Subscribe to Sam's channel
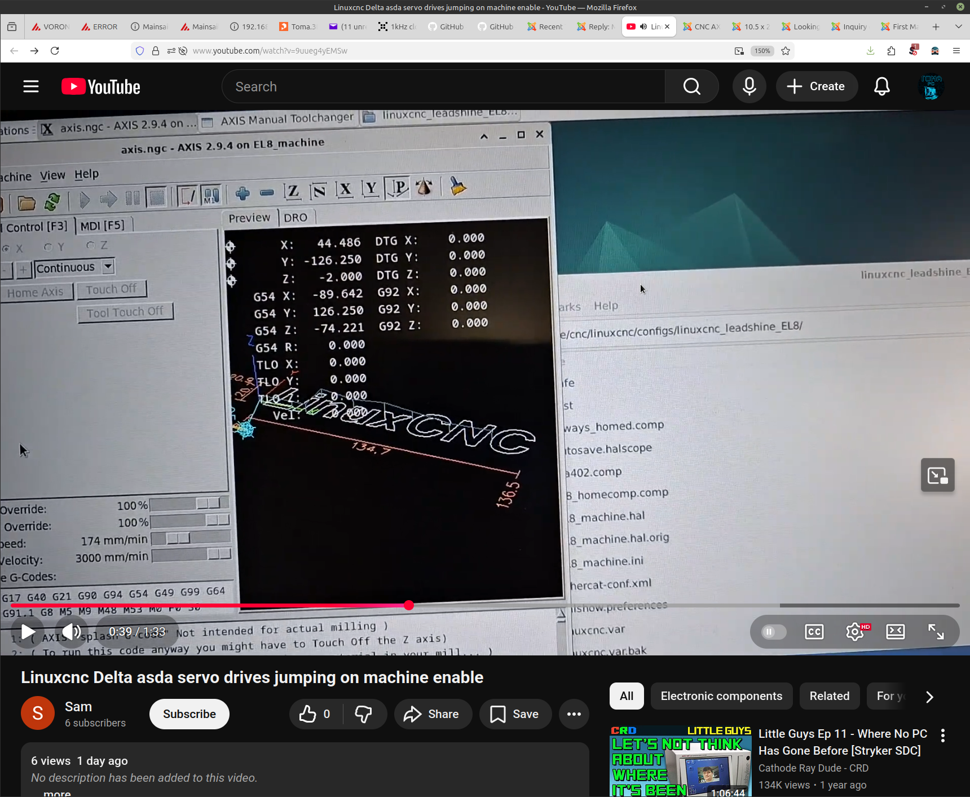This screenshot has height=797, width=970. (189, 714)
